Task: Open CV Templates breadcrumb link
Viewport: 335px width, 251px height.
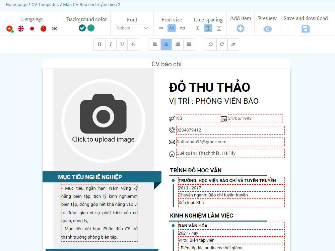Action: (x=45, y=4)
